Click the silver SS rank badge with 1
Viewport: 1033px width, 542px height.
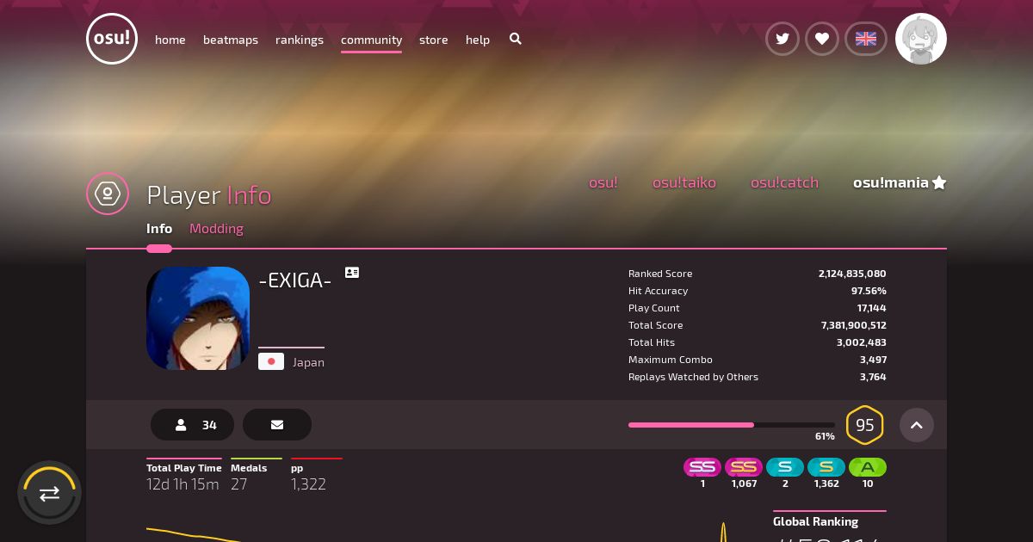702,467
